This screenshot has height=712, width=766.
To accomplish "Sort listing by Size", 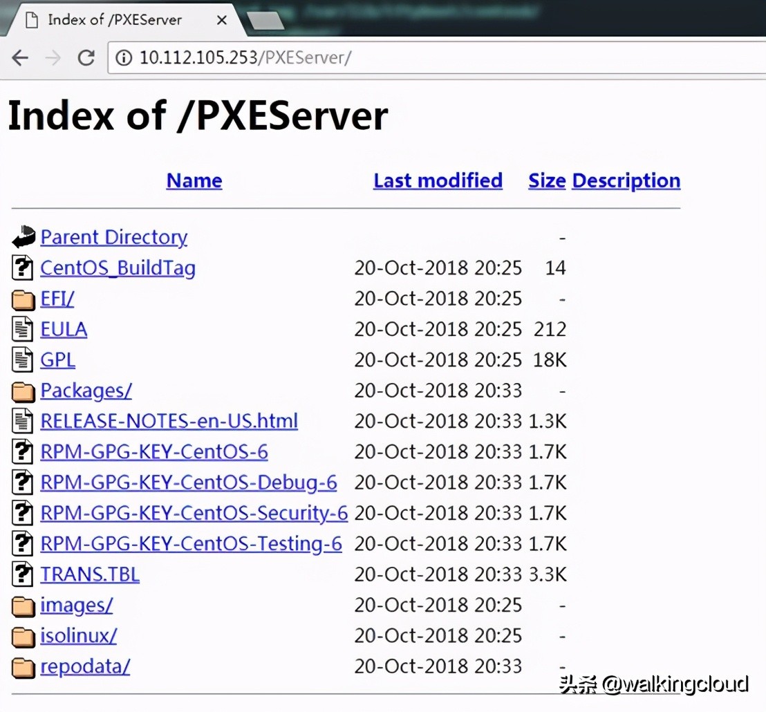I will pos(546,180).
